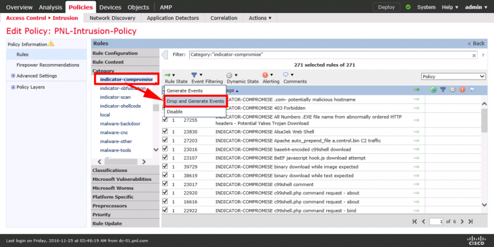Click the green arrow rule state column header

pos(417,90)
